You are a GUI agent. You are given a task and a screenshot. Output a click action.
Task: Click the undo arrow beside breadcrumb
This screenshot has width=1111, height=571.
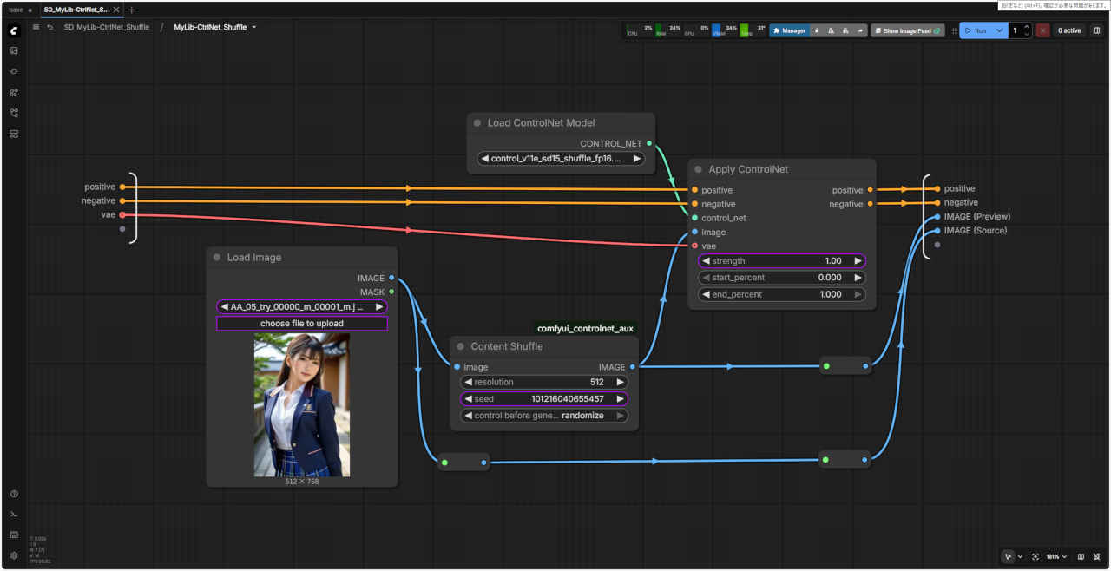point(50,28)
